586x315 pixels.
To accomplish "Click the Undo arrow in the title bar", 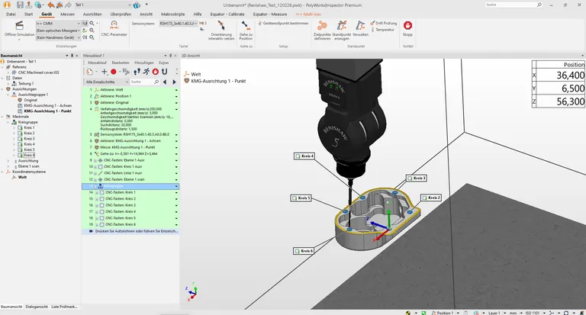I will coord(51,5).
